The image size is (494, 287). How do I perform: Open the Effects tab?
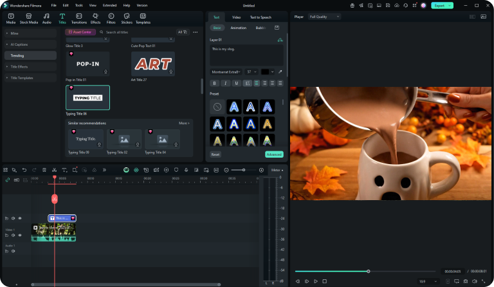point(95,18)
